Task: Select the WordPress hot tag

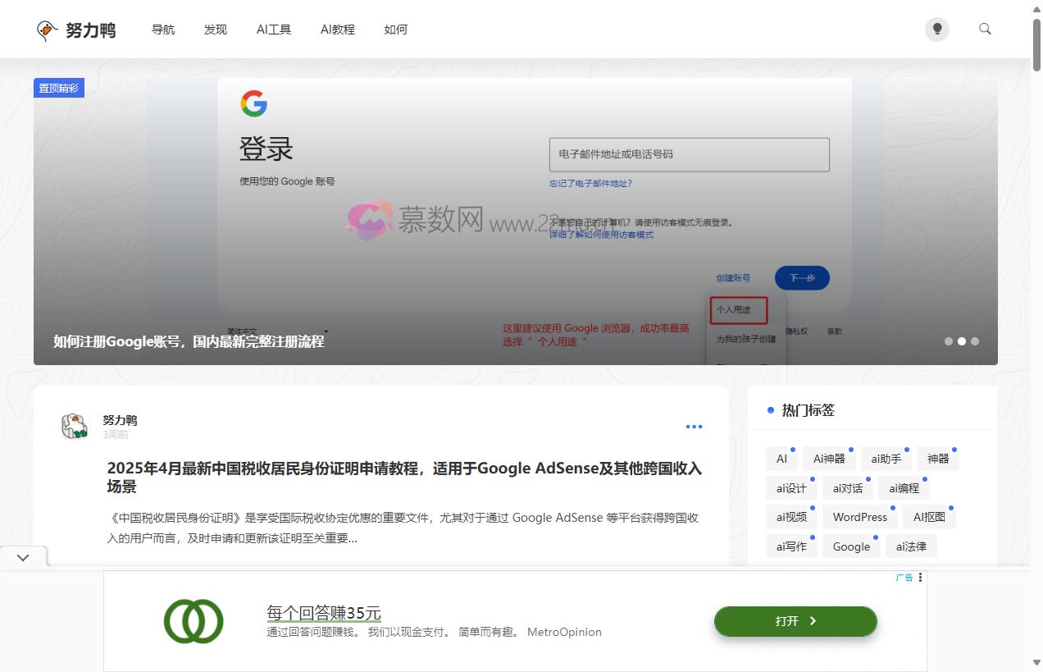Action: tap(859, 517)
